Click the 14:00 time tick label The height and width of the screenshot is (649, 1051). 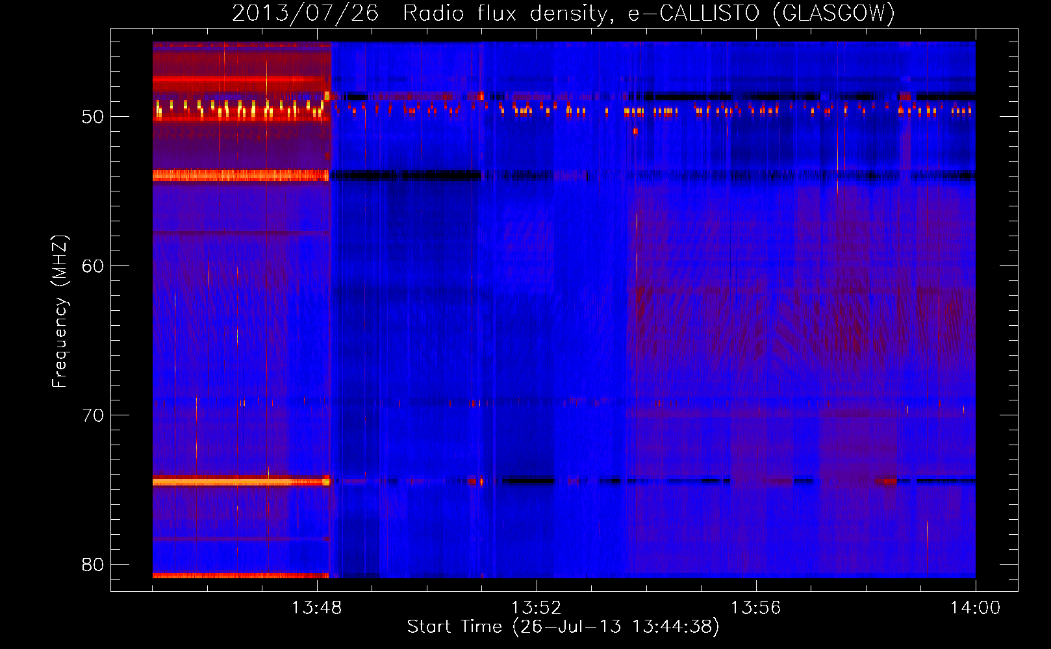975,608
